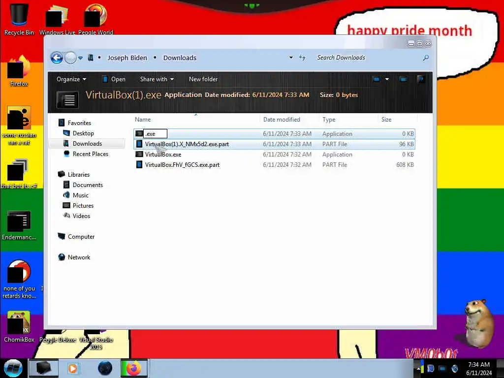
Task: Click Open in the Explorer toolbar
Action: pyautogui.click(x=114, y=79)
